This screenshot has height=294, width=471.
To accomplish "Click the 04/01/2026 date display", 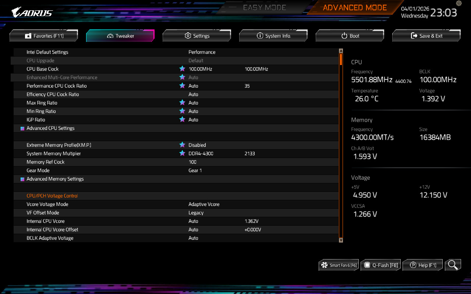I will pos(415,8).
